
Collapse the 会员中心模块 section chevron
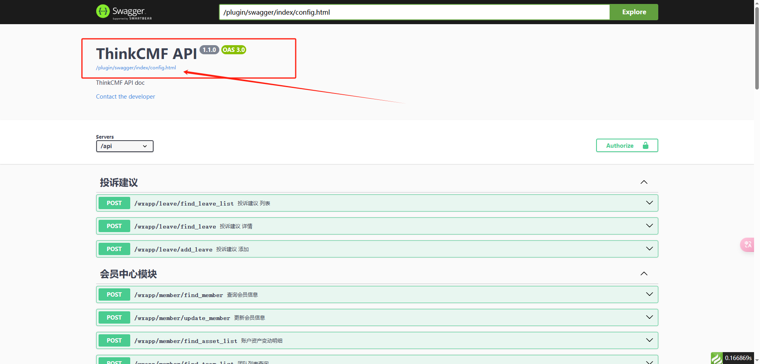(644, 274)
